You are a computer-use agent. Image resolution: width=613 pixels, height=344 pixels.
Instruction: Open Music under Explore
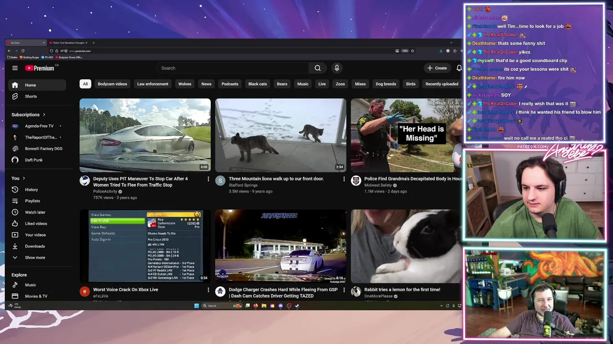(x=37, y=285)
